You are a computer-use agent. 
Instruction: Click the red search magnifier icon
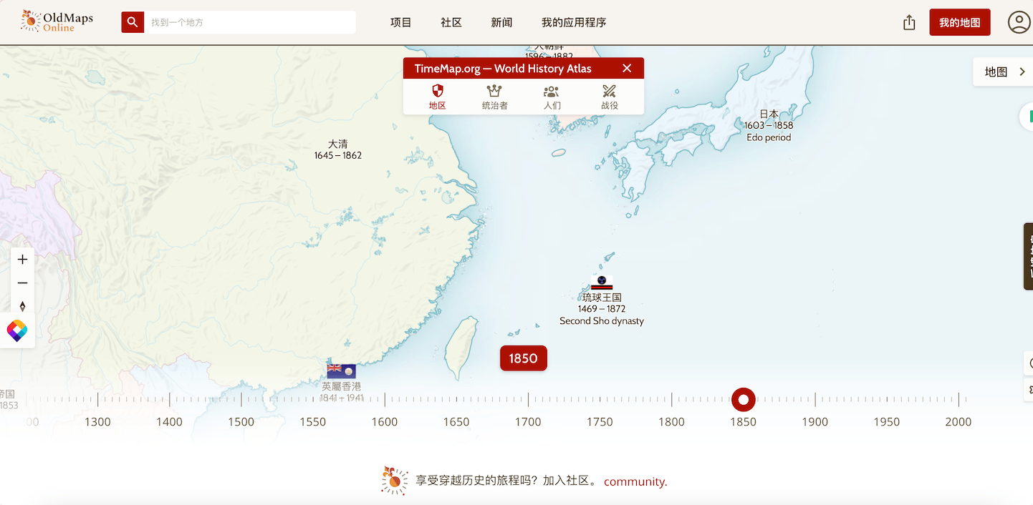pyautogui.click(x=132, y=22)
